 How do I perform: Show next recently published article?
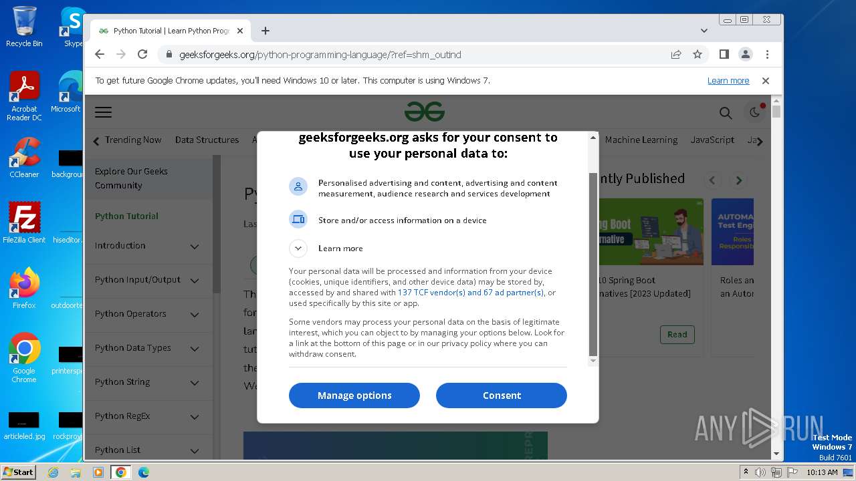(x=739, y=180)
